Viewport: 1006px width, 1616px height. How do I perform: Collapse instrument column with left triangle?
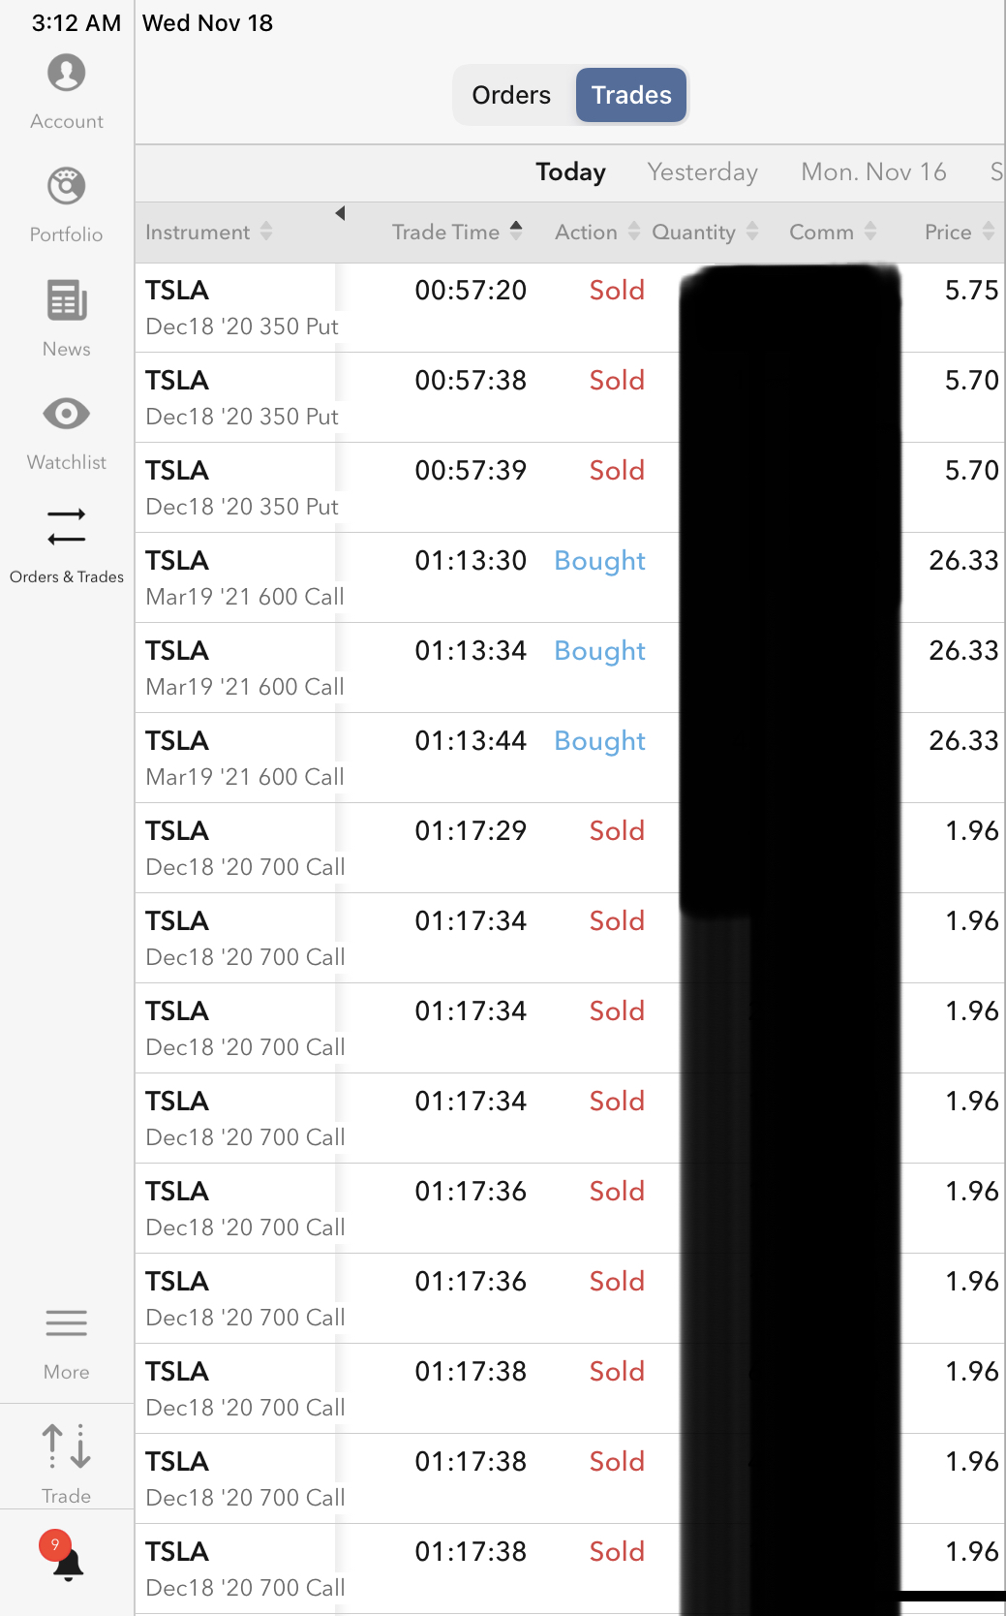click(341, 213)
